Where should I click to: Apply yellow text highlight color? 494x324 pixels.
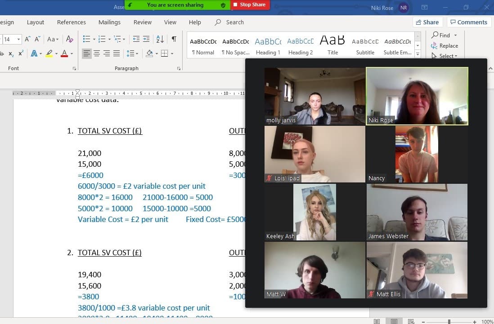pos(49,53)
